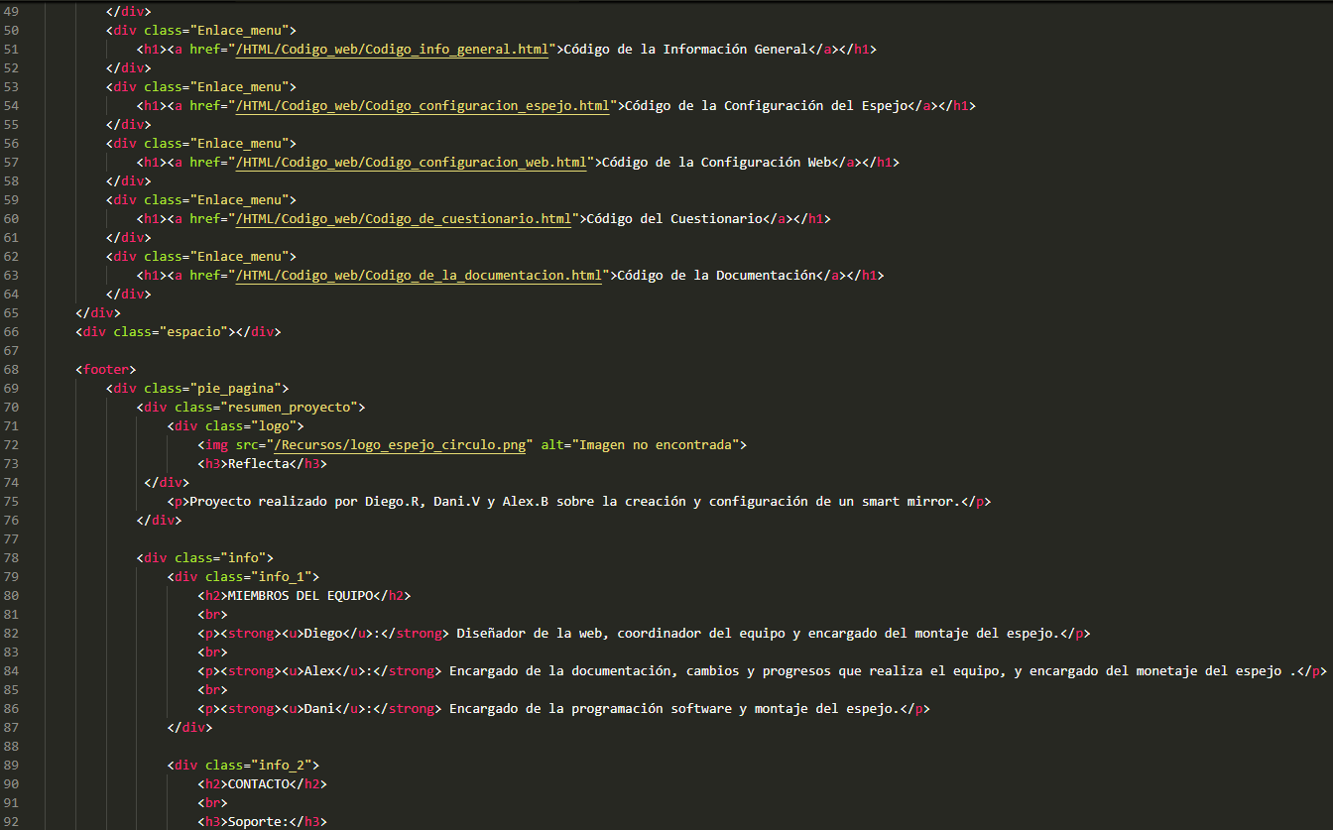Viewport: 1333px width, 830px height.
Task: Click text "Código de la Información General"
Action: [x=685, y=50]
